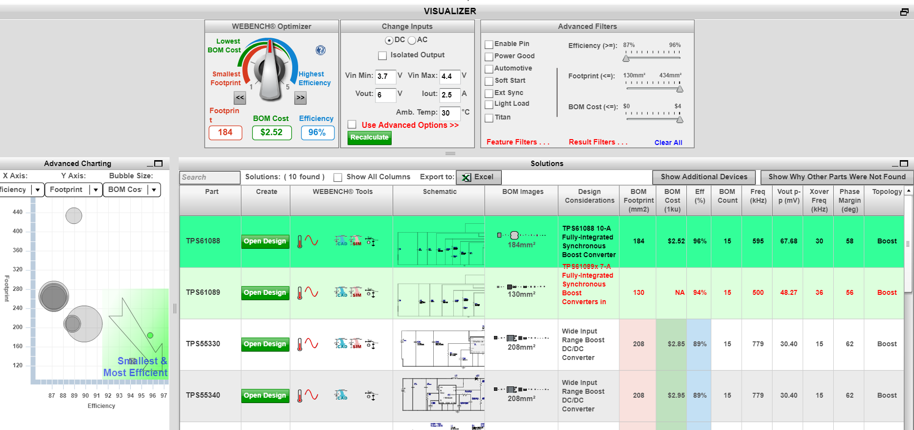Expand Use Advanced Options
The width and height of the screenshot is (914, 430).
410,125
